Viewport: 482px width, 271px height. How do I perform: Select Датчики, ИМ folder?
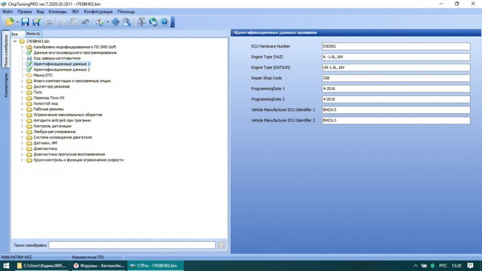(45, 143)
